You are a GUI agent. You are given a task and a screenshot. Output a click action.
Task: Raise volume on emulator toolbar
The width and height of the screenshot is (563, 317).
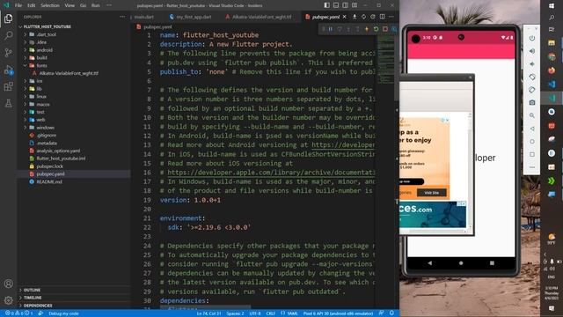coord(531,51)
